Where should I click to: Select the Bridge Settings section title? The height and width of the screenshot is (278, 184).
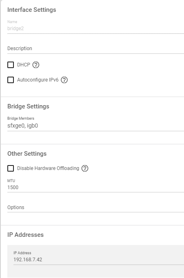tap(29, 106)
